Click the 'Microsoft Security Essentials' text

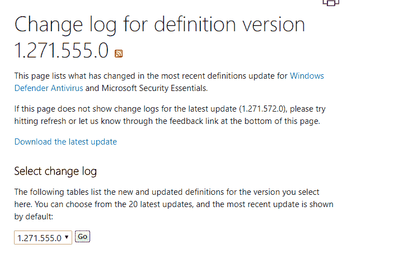click(x=154, y=88)
